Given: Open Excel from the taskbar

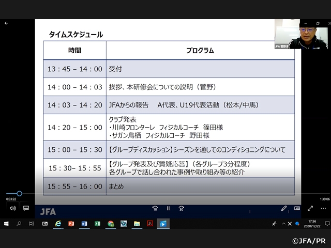Looking at the screenshot, I should [x=97, y=224].
